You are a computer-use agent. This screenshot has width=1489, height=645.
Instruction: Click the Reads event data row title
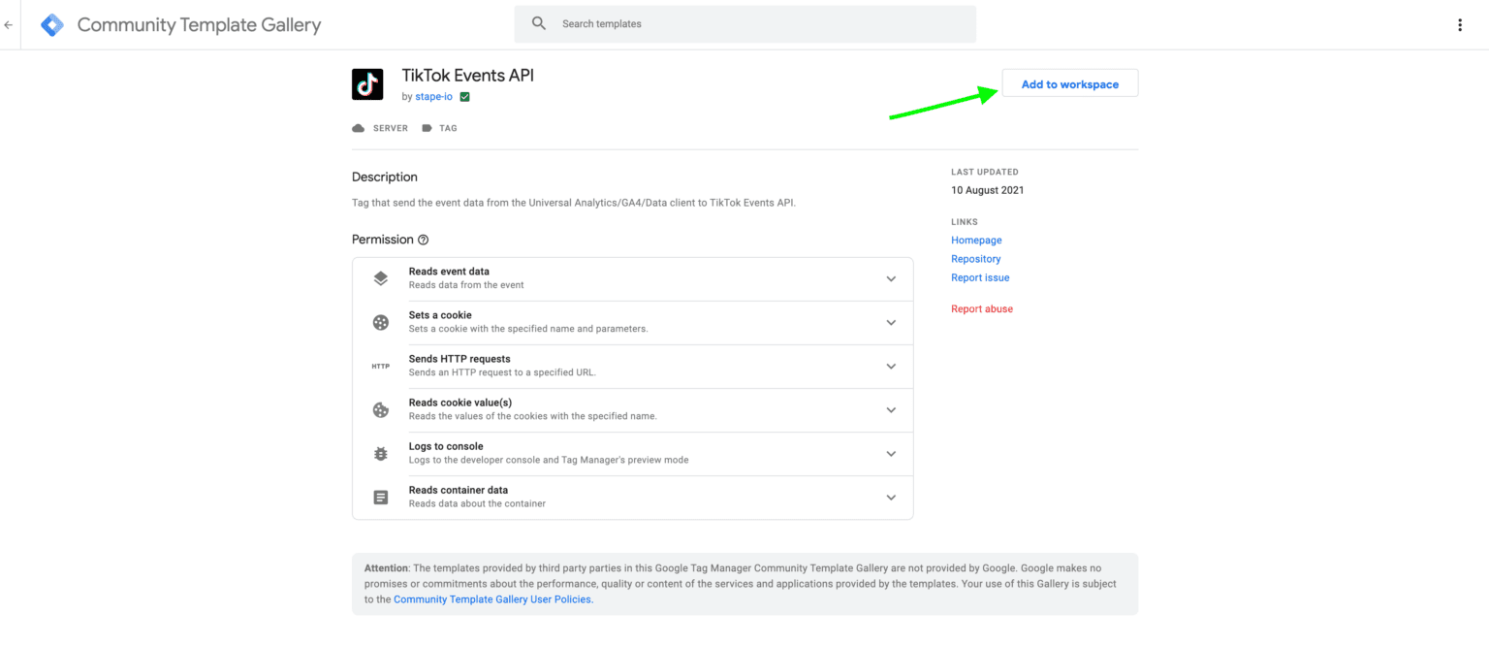449,272
